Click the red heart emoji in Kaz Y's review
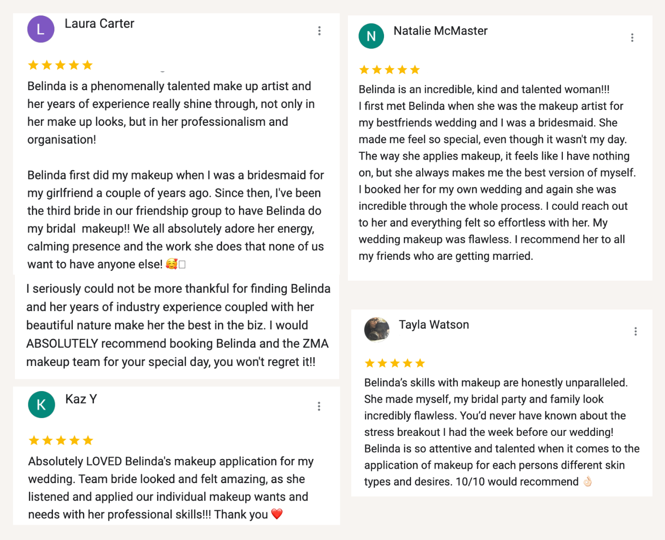Viewport: 665px width, 540px height. pyautogui.click(x=277, y=514)
